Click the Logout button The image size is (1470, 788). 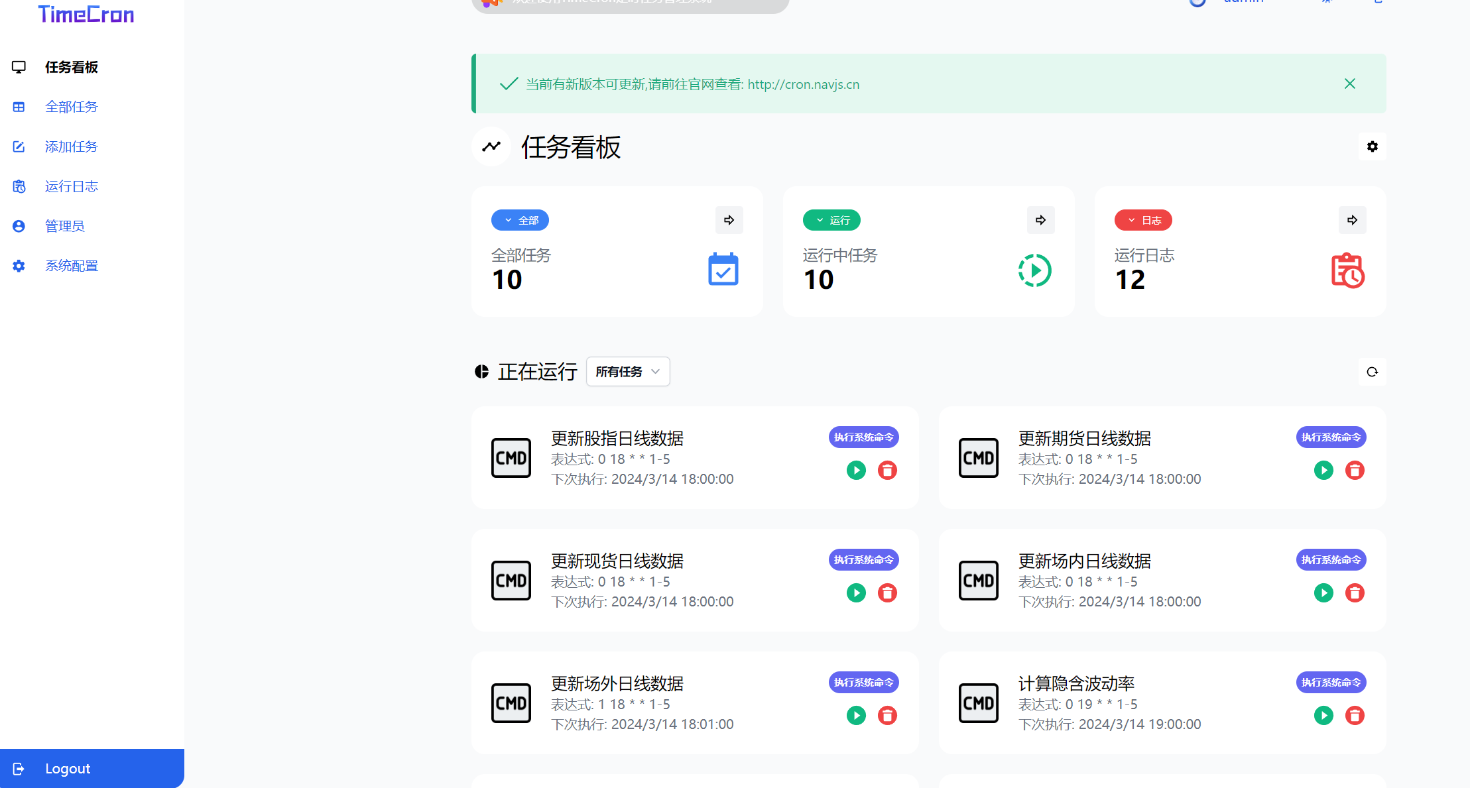(x=92, y=768)
